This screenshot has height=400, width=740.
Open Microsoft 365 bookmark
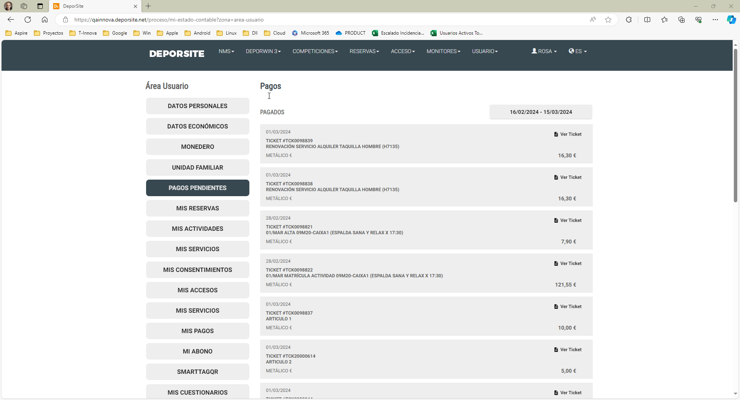point(311,33)
